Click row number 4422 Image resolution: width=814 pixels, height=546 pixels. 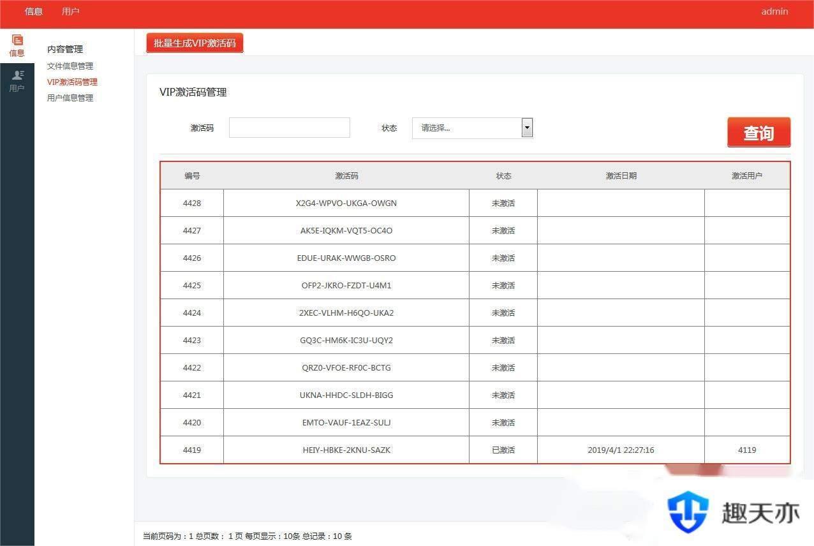[x=192, y=367]
